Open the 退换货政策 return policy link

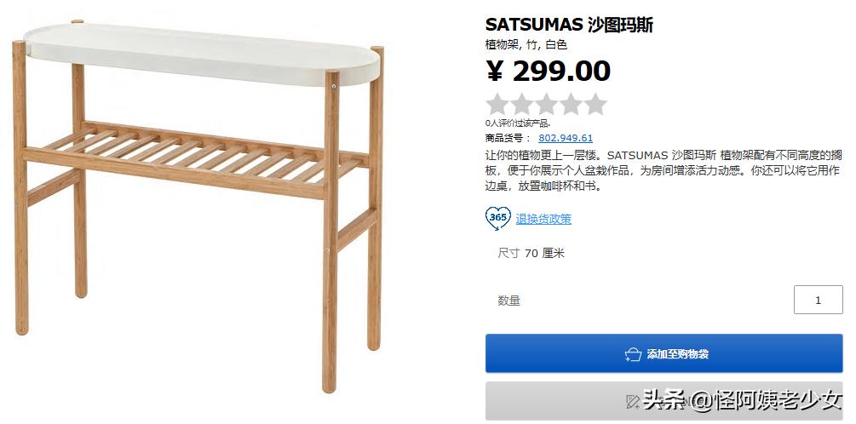point(543,220)
